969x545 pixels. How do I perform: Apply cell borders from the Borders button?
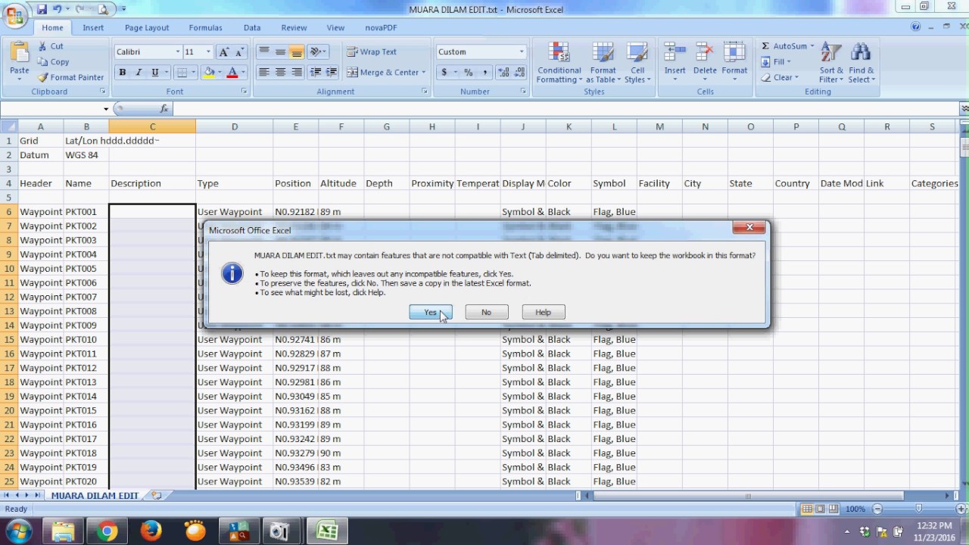click(x=182, y=73)
